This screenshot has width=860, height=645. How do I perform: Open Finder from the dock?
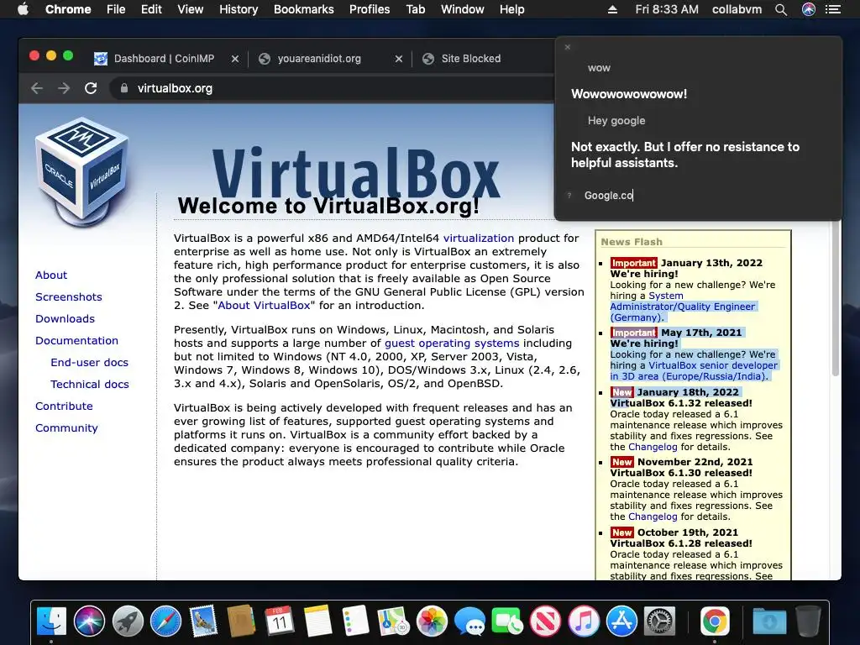tap(51, 621)
